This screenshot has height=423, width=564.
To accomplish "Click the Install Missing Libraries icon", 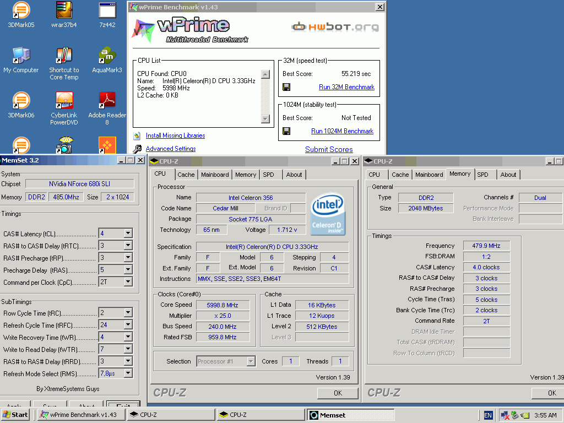I will (x=137, y=135).
